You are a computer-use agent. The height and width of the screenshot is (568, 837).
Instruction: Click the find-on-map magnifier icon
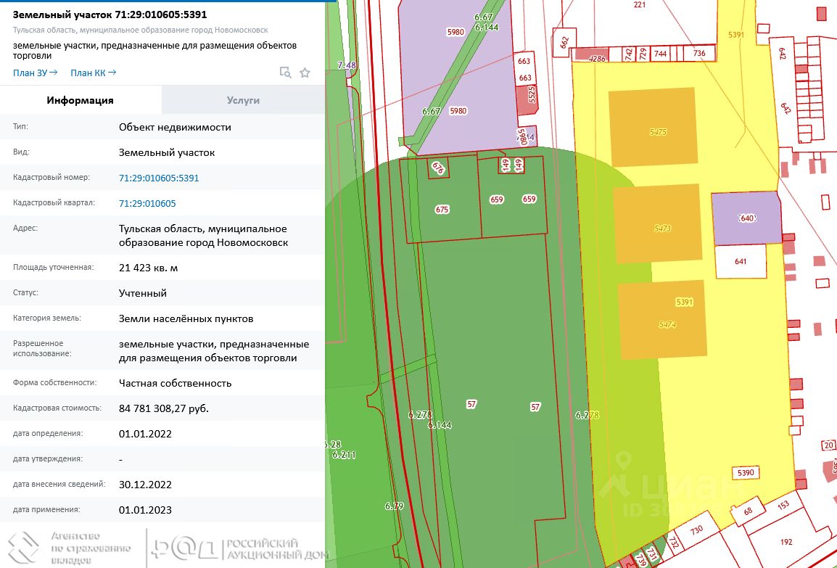pyautogui.click(x=286, y=73)
